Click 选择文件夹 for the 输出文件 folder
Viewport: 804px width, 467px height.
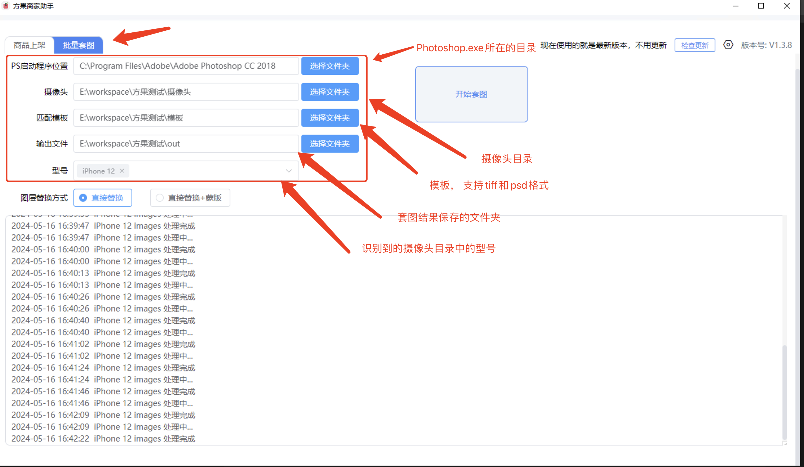click(x=329, y=144)
